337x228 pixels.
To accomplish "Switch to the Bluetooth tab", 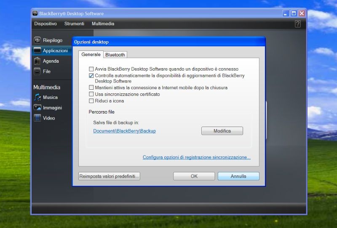I will pyautogui.click(x=115, y=55).
